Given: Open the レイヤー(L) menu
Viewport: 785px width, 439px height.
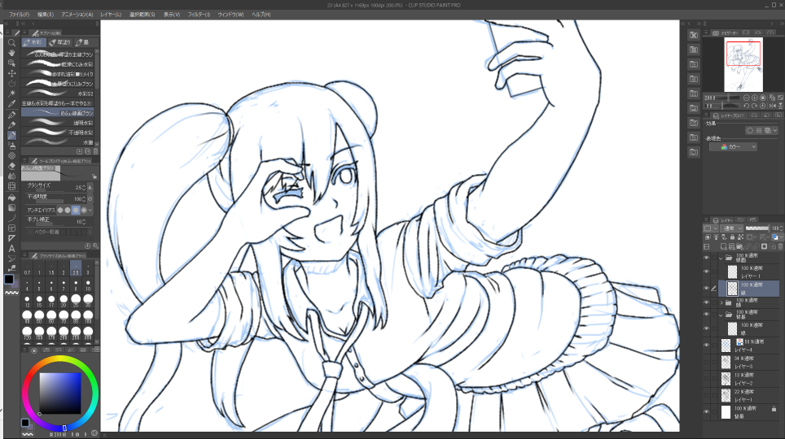Looking at the screenshot, I should click(111, 15).
